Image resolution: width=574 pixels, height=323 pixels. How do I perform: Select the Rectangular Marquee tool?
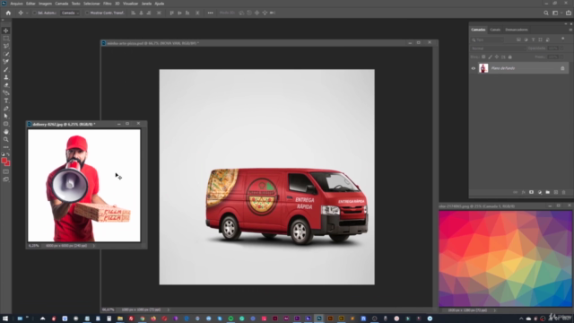tap(6, 39)
